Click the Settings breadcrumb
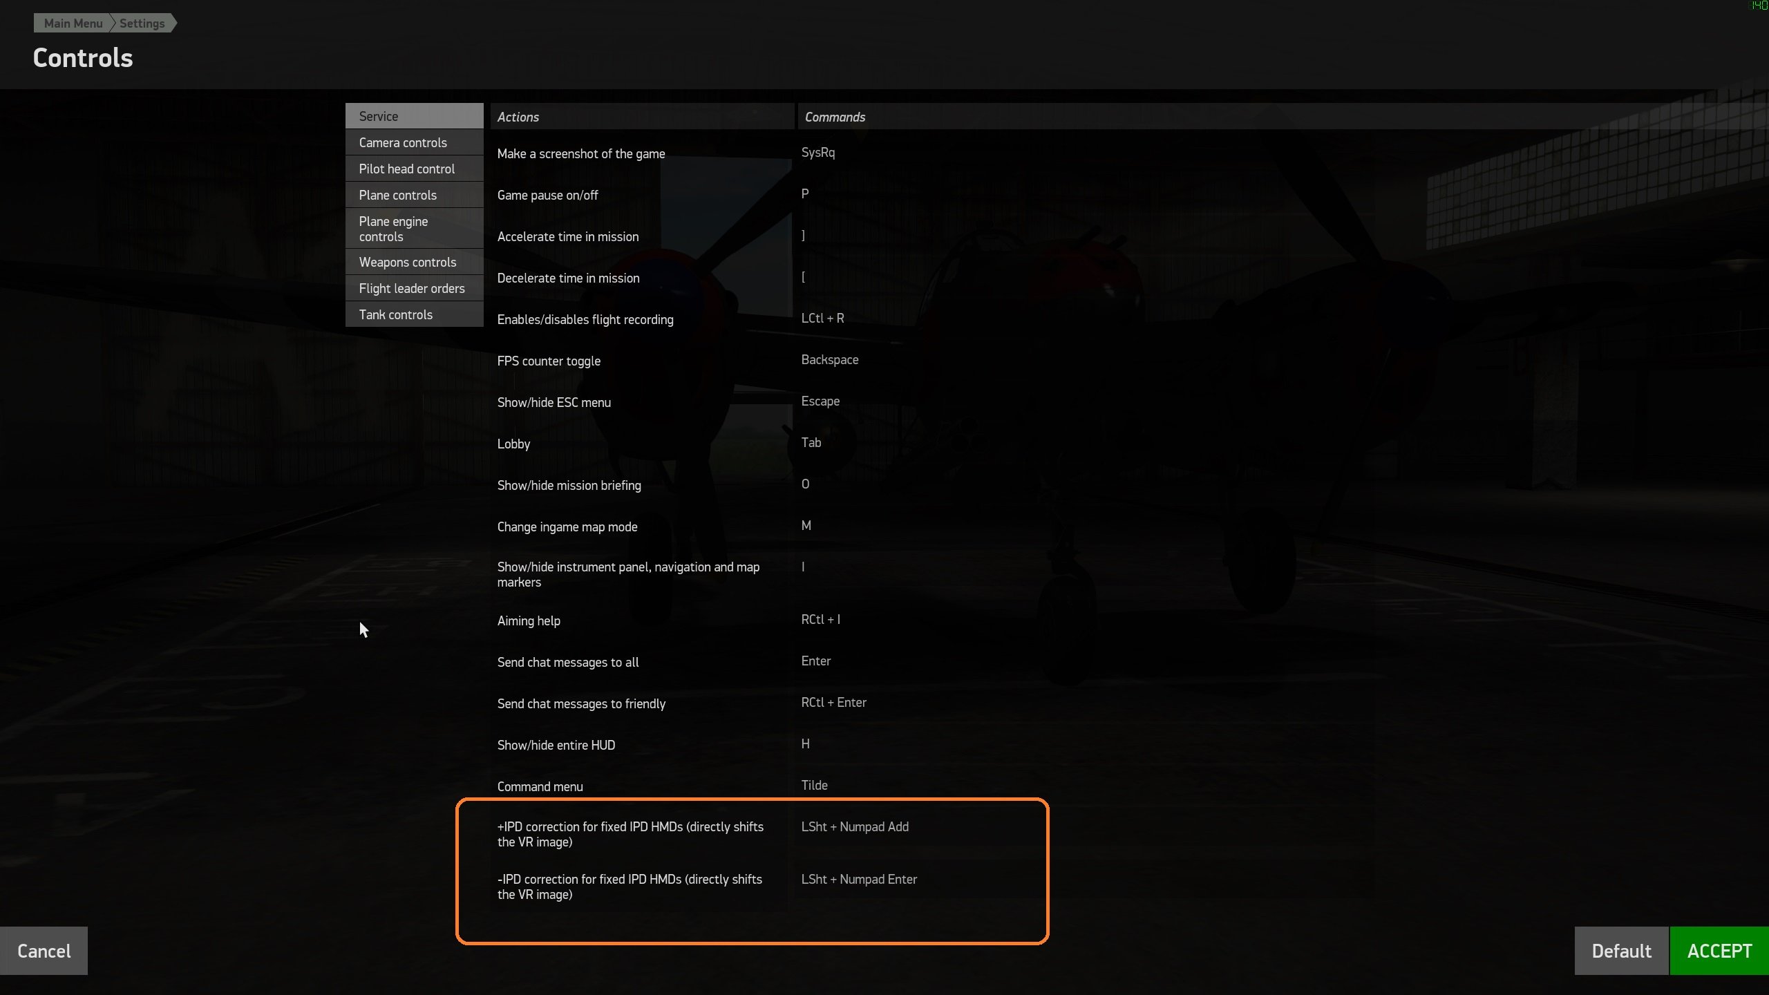This screenshot has width=1769, height=995. coord(142,23)
